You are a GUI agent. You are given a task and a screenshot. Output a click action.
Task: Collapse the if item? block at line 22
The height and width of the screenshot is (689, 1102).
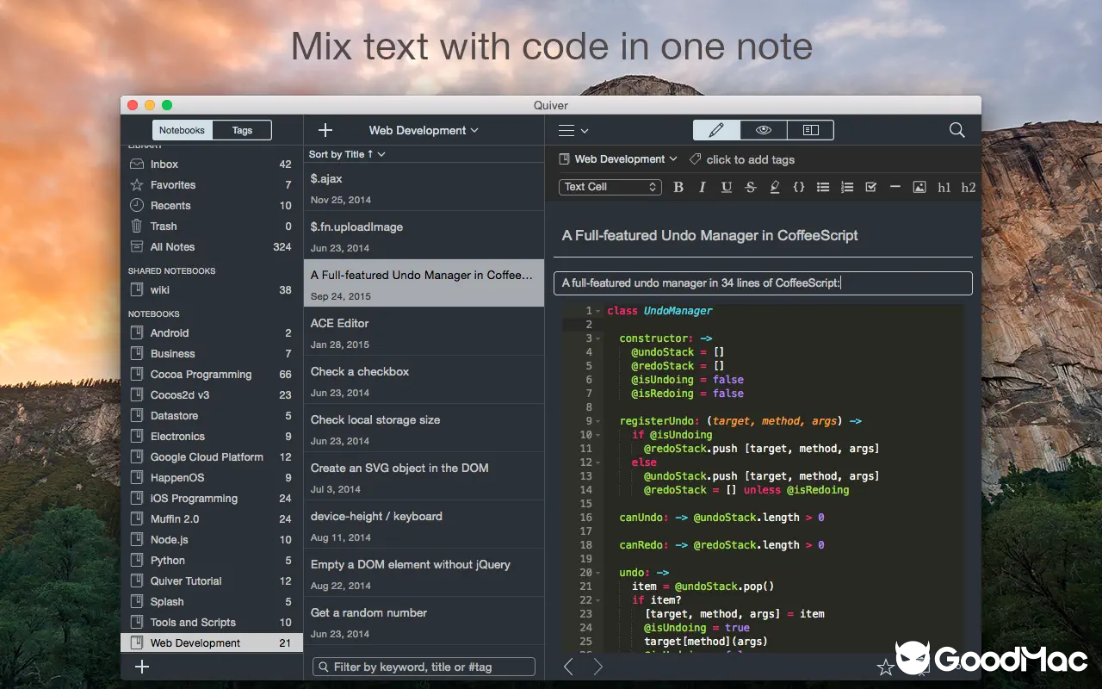point(598,600)
